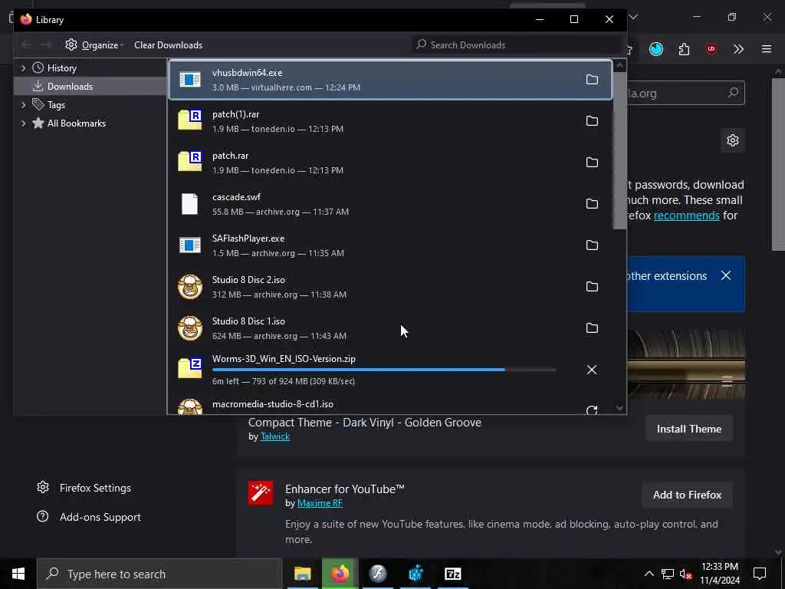Click the muted volume tray icon
Image resolution: width=785 pixels, height=589 pixels.
tap(686, 574)
